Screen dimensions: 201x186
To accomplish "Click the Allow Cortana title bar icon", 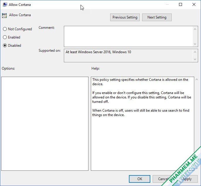I will click(5, 5).
